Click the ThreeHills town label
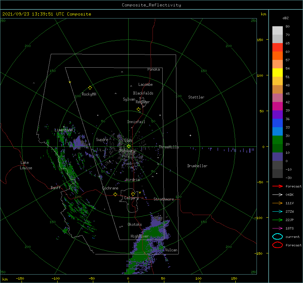The image size is (303, 283). pyautogui.click(x=169, y=147)
